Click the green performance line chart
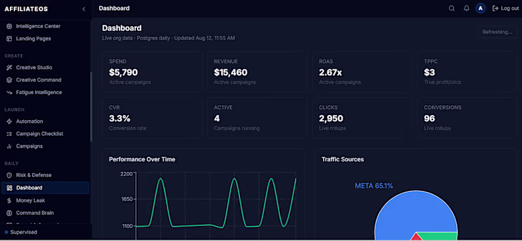This screenshot has height=241, width=522. (216, 203)
